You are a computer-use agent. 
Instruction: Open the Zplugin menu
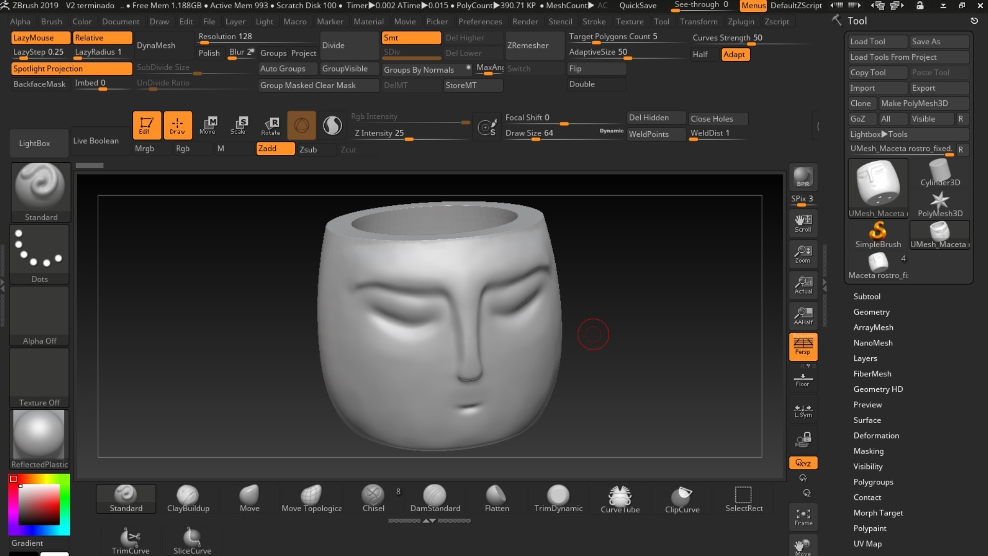(740, 22)
